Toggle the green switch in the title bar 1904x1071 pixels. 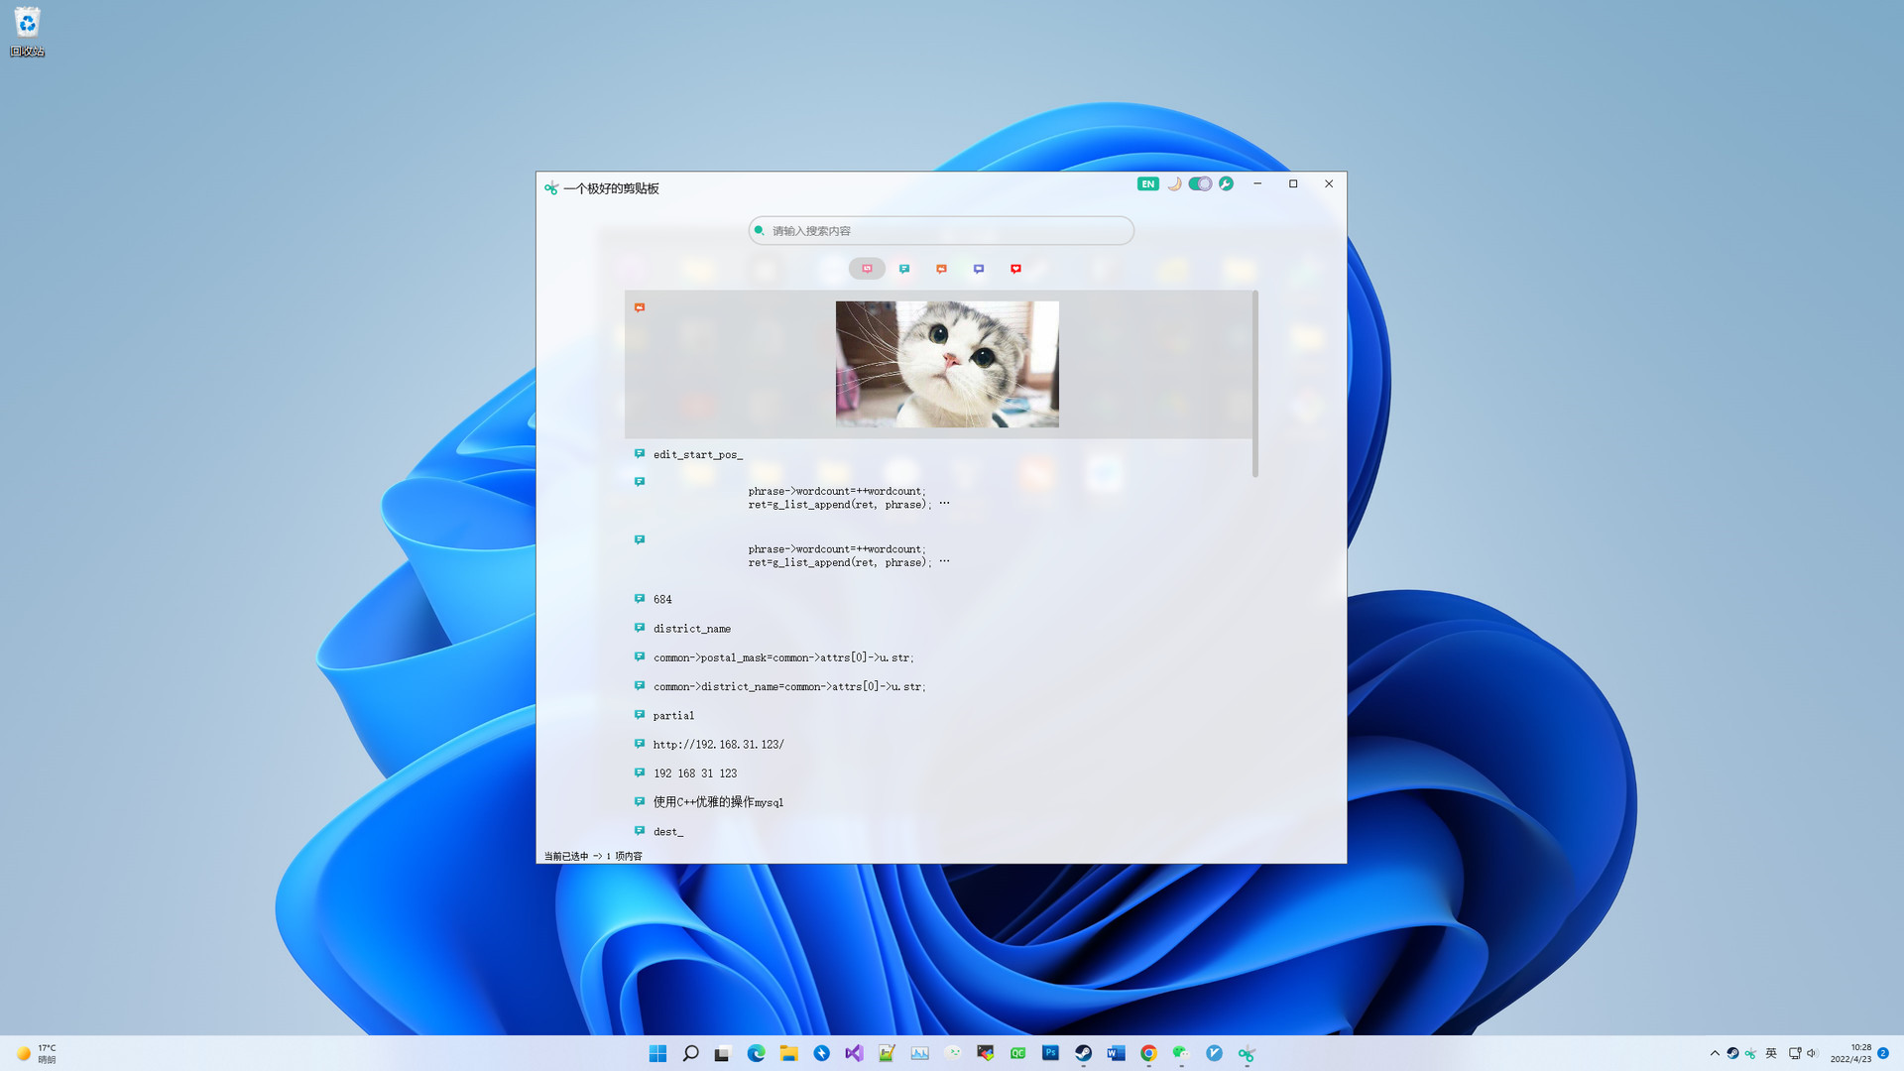click(1200, 183)
